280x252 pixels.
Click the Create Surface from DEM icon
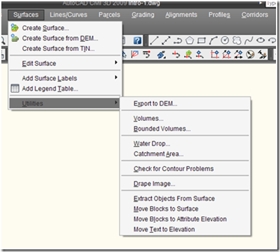pos(15,38)
